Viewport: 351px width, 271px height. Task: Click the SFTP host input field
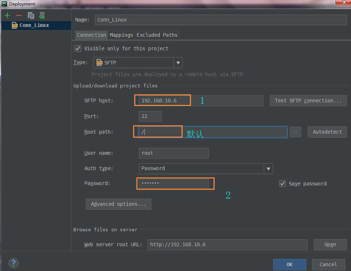[200, 101]
